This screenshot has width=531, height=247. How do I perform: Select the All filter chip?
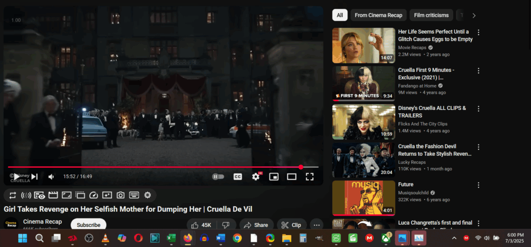coord(340,15)
